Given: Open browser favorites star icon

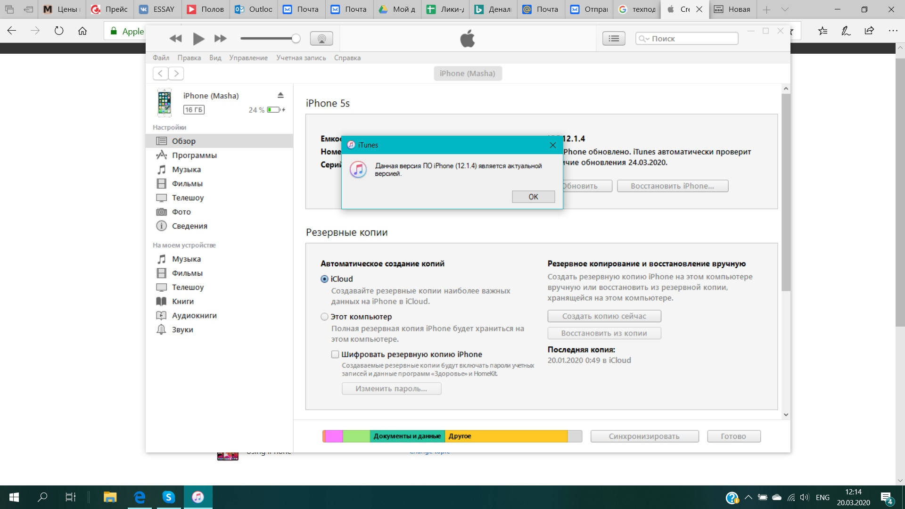Looking at the screenshot, I should [823, 31].
